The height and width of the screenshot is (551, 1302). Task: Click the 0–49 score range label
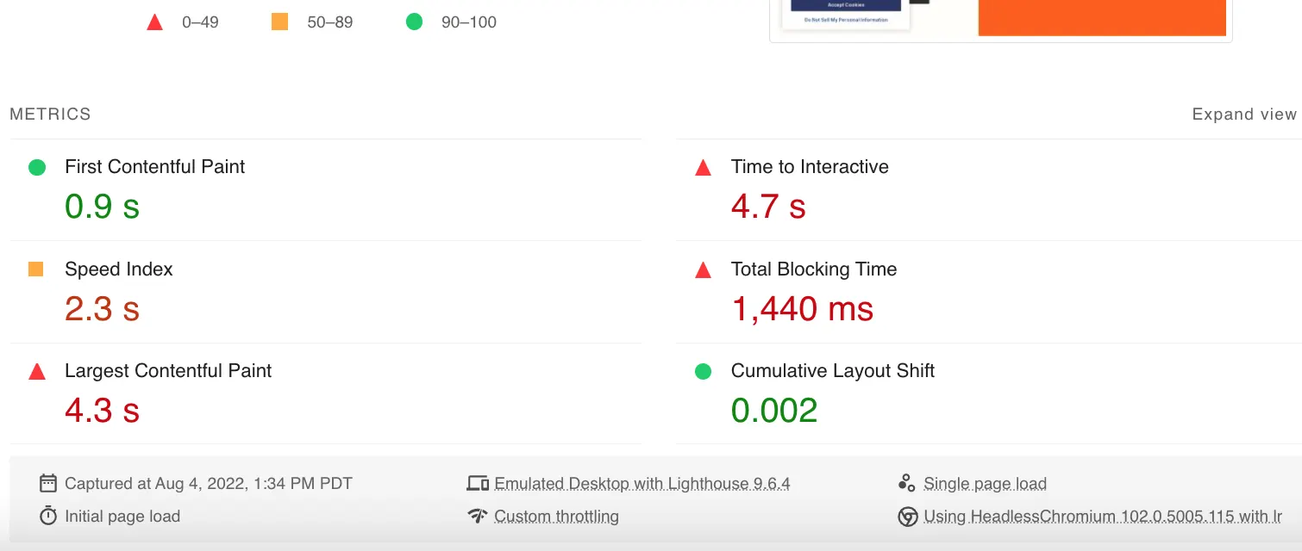click(x=200, y=22)
